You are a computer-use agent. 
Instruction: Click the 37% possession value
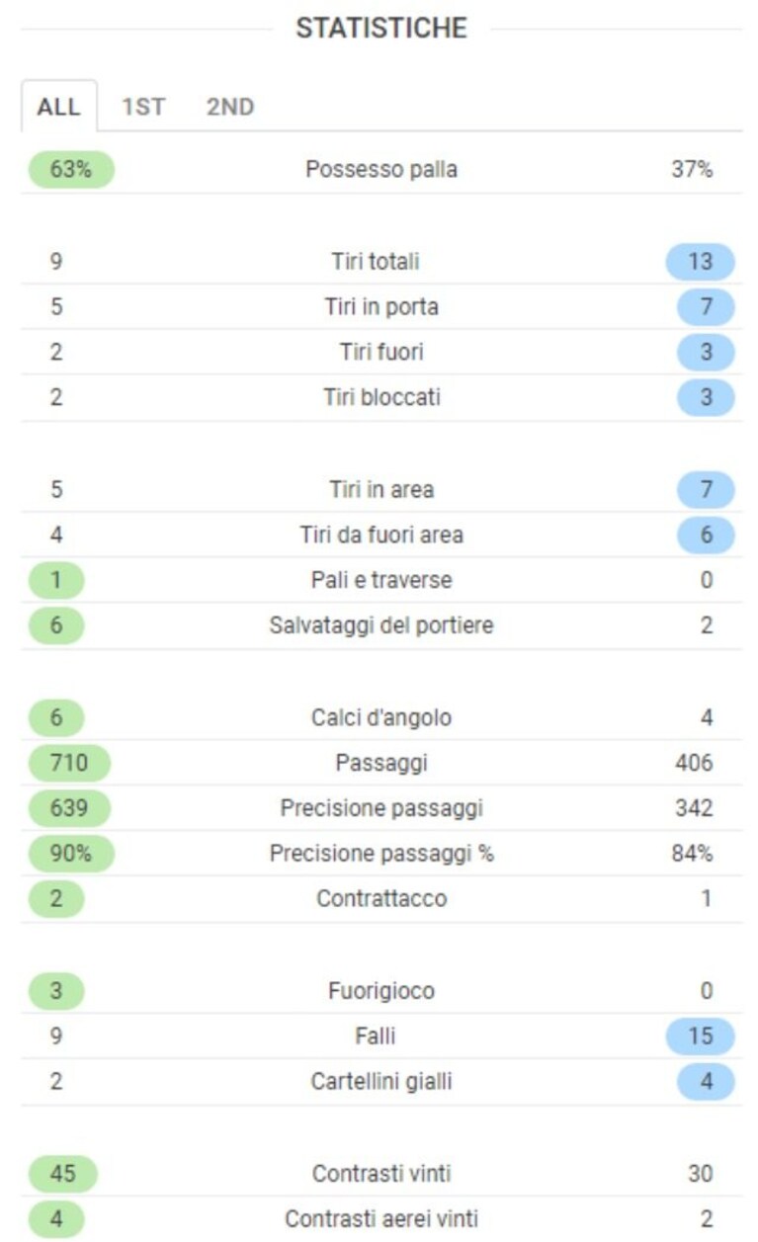(692, 169)
